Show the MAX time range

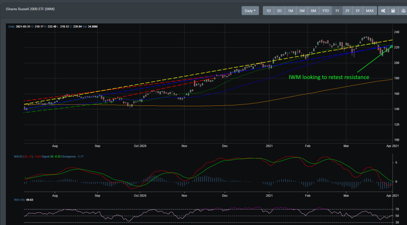click(x=370, y=11)
